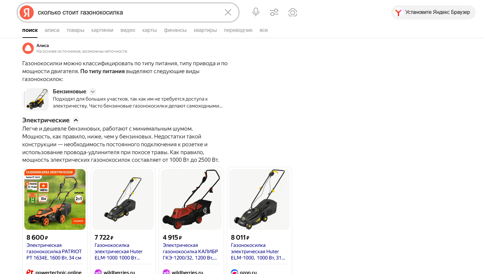This screenshot has width=483, height=274.
Task: Click into the search input field
Action: coord(128,13)
